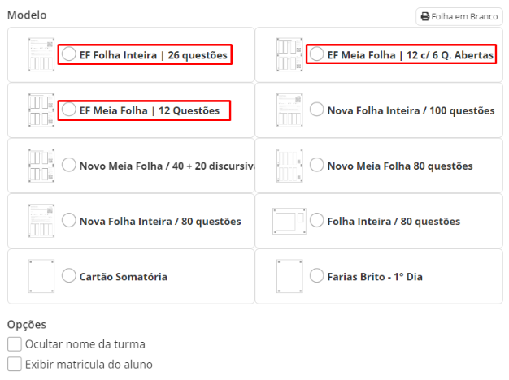Check Exibir matricula do aluno option
The image size is (509, 380).
[15, 364]
